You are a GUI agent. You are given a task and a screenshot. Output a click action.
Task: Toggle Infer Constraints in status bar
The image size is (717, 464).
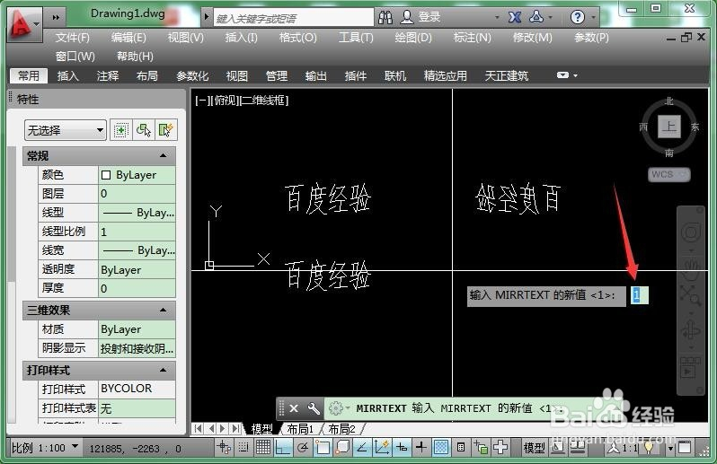224,447
